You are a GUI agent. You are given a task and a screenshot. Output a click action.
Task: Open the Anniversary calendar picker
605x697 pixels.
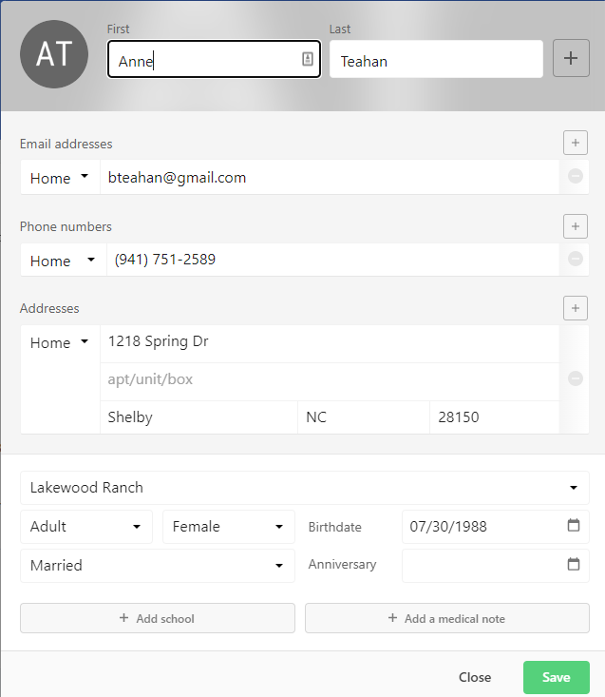point(574,565)
